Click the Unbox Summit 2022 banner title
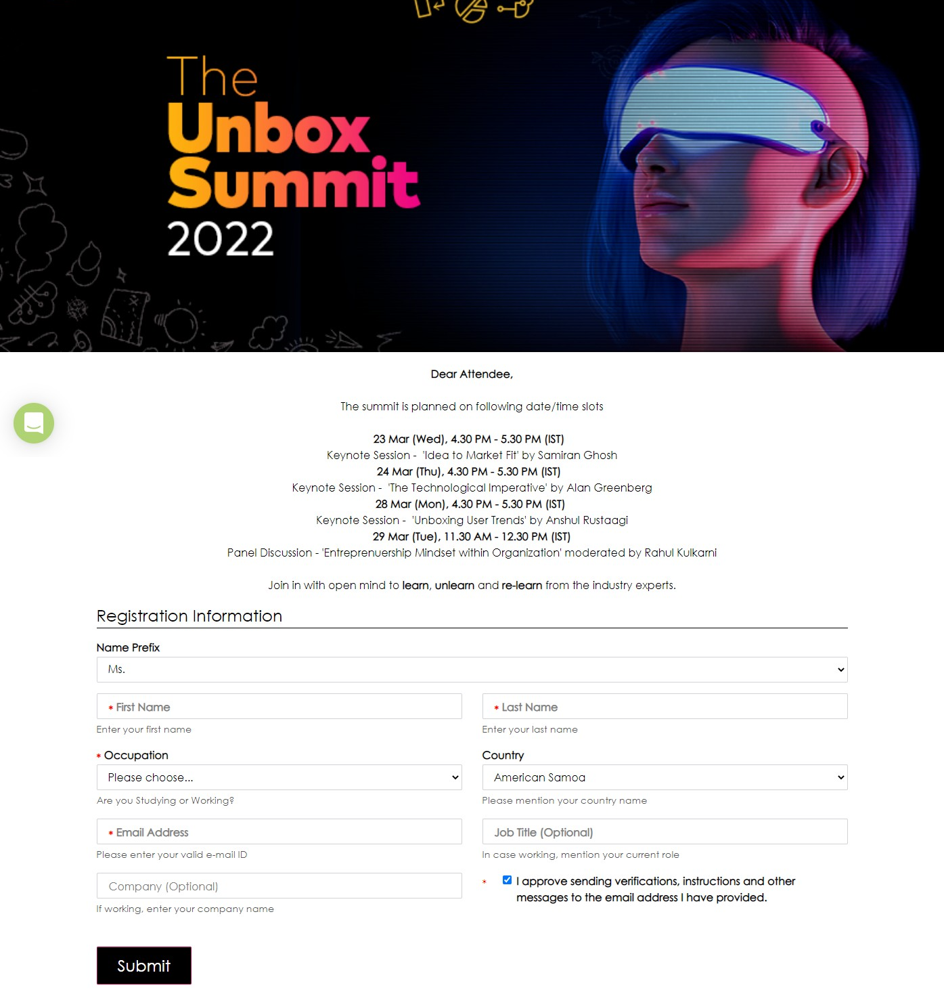This screenshot has width=944, height=996. (x=293, y=156)
